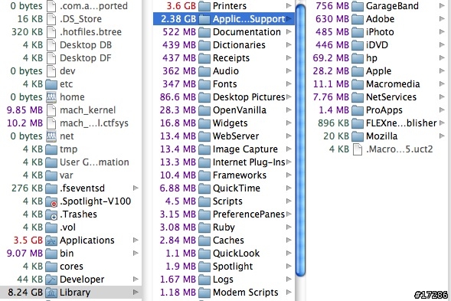Expand the .fseventsd folder arrow

pos(136,188)
